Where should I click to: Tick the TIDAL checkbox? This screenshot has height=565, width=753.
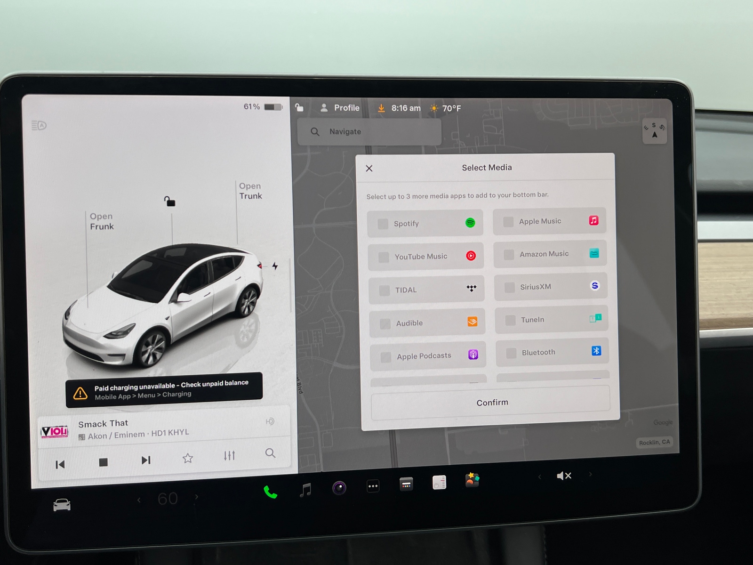pyautogui.click(x=385, y=291)
